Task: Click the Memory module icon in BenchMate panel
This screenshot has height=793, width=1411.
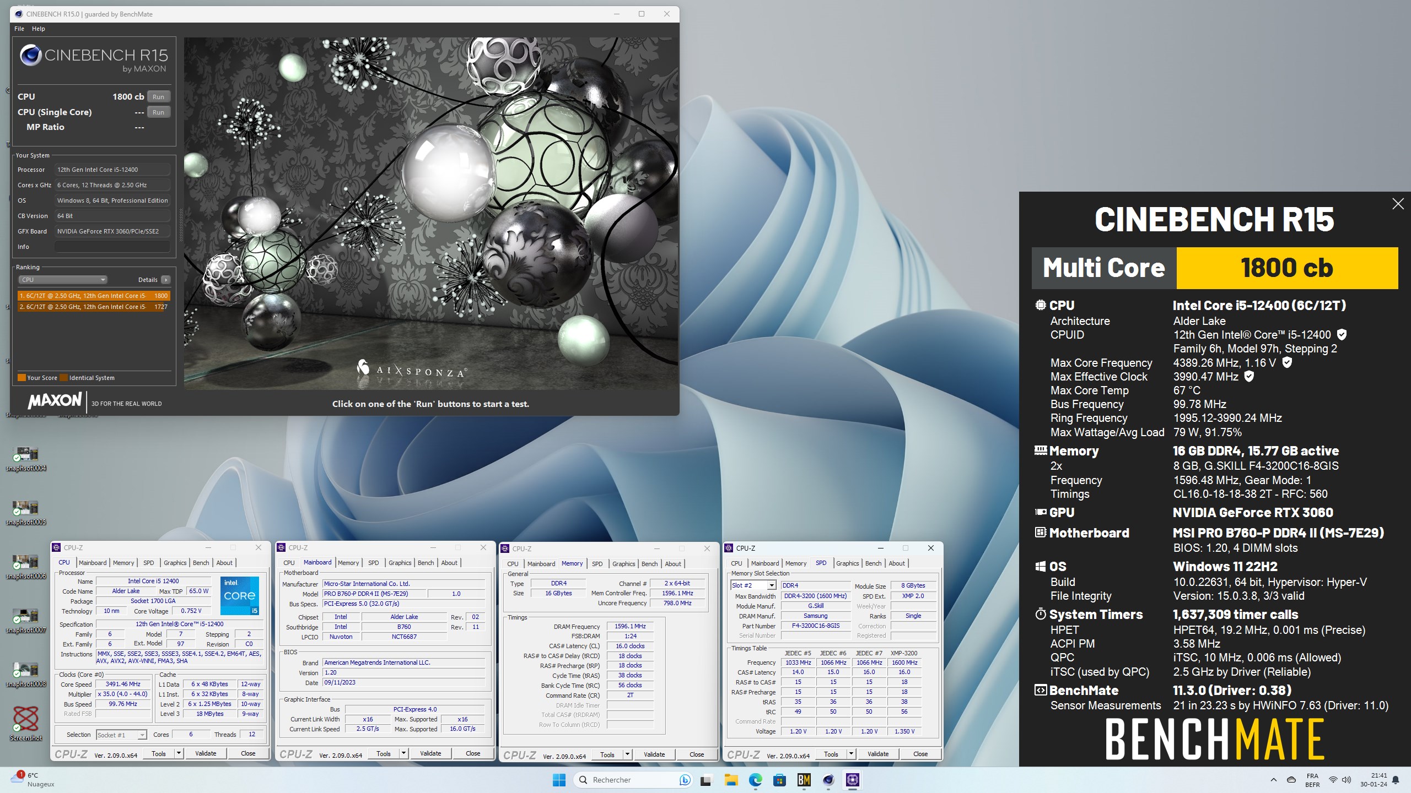Action: pyautogui.click(x=1041, y=450)
